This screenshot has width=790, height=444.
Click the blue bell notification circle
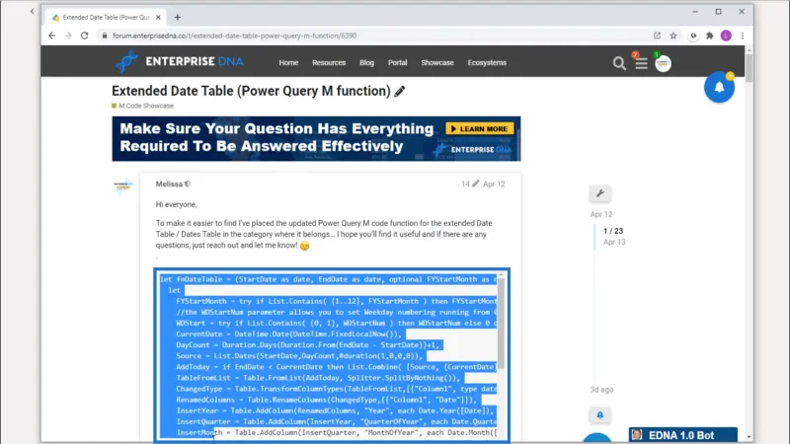[x=719, y=88]
